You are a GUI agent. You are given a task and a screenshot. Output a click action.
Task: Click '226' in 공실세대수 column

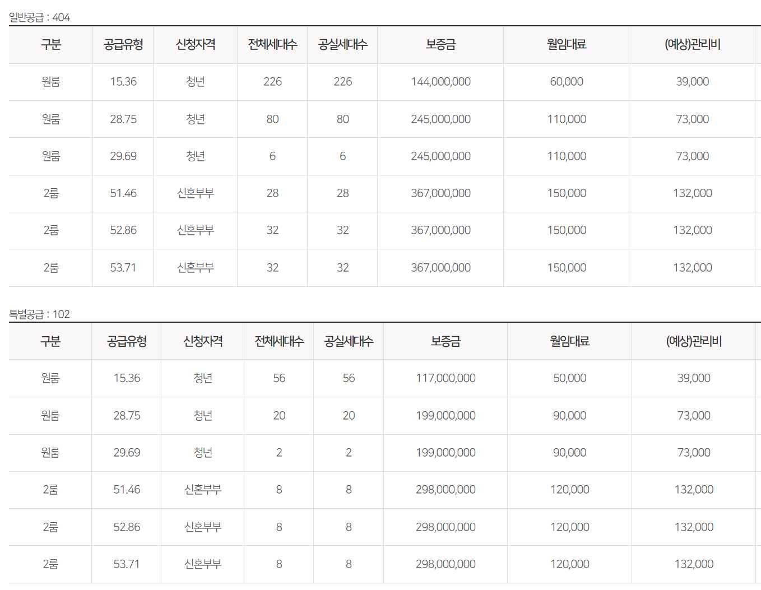[x=342, y=82]
